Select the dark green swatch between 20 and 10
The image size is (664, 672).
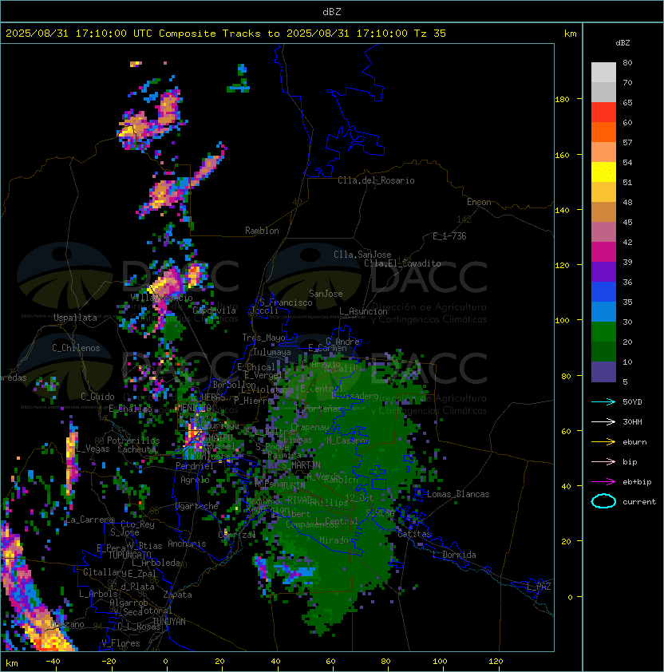pos(603,351)
